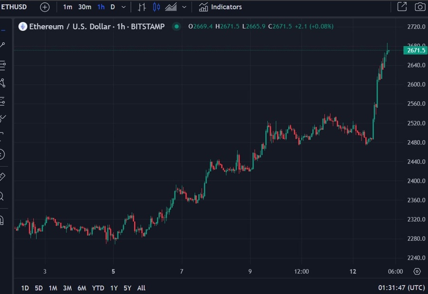
Task: Click the date label 7 on the time axis
Action: [x=182, y=271]
